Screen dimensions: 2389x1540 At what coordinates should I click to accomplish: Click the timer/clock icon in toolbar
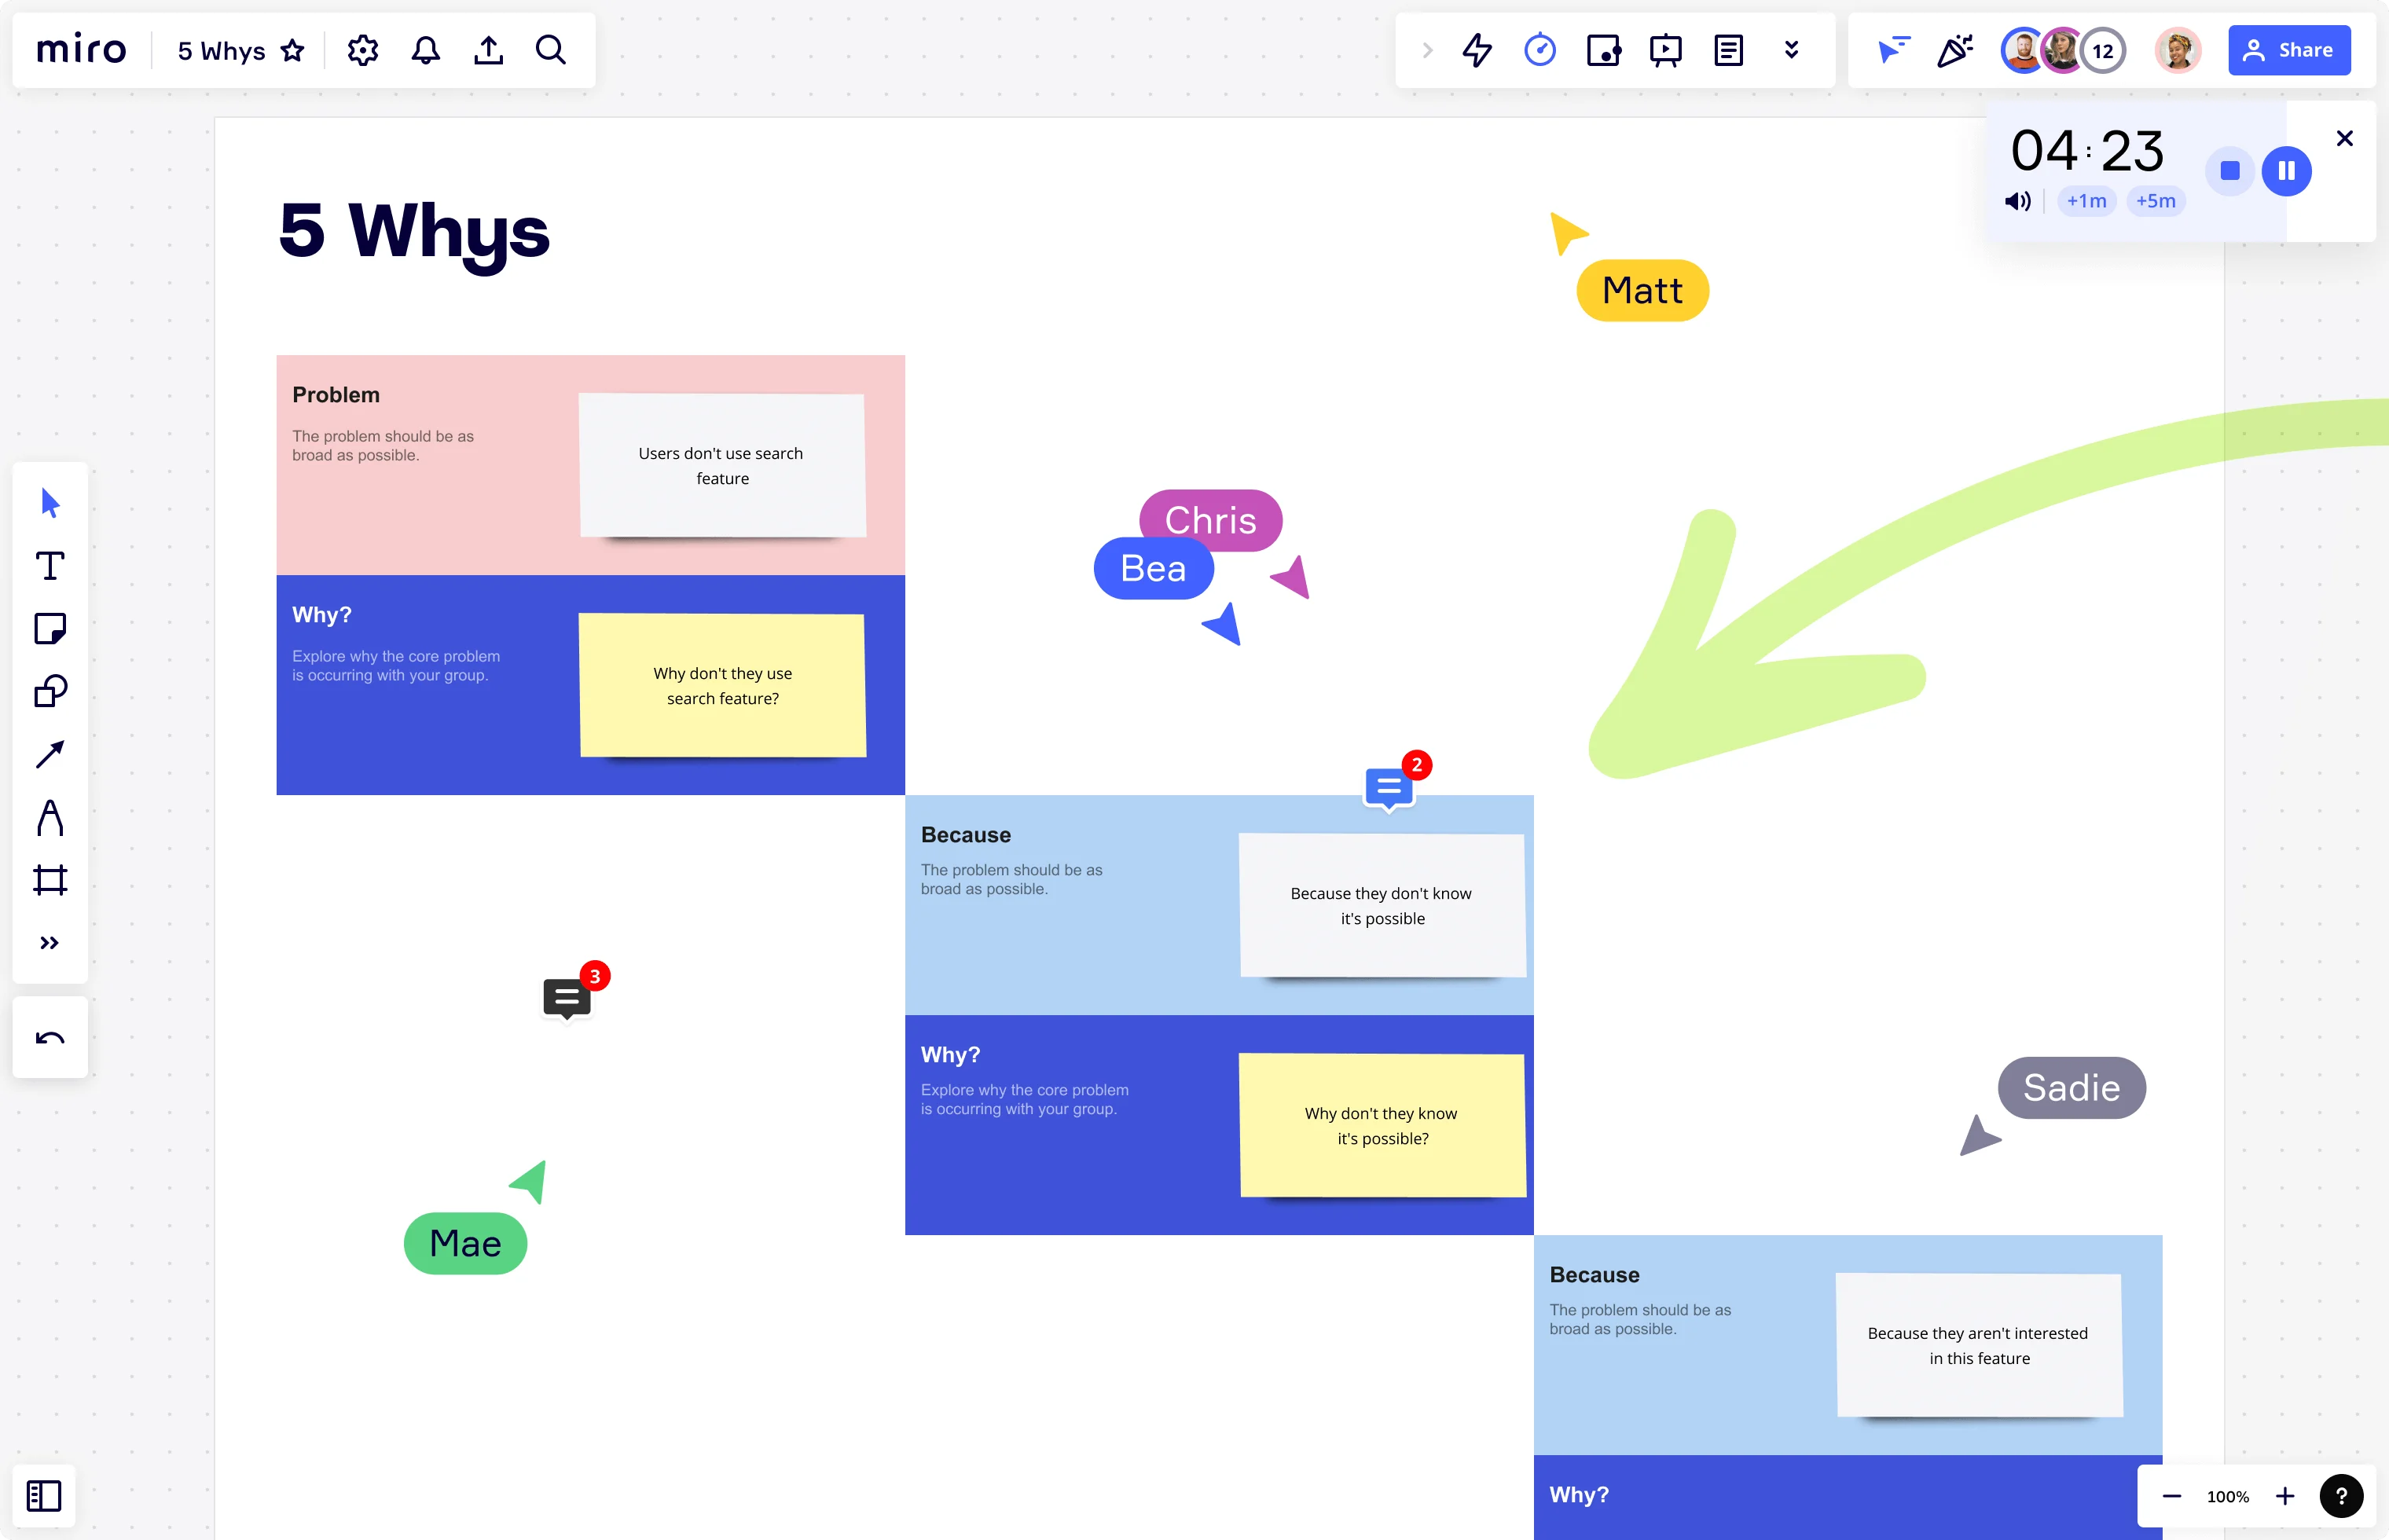[x=1539, y=49]
